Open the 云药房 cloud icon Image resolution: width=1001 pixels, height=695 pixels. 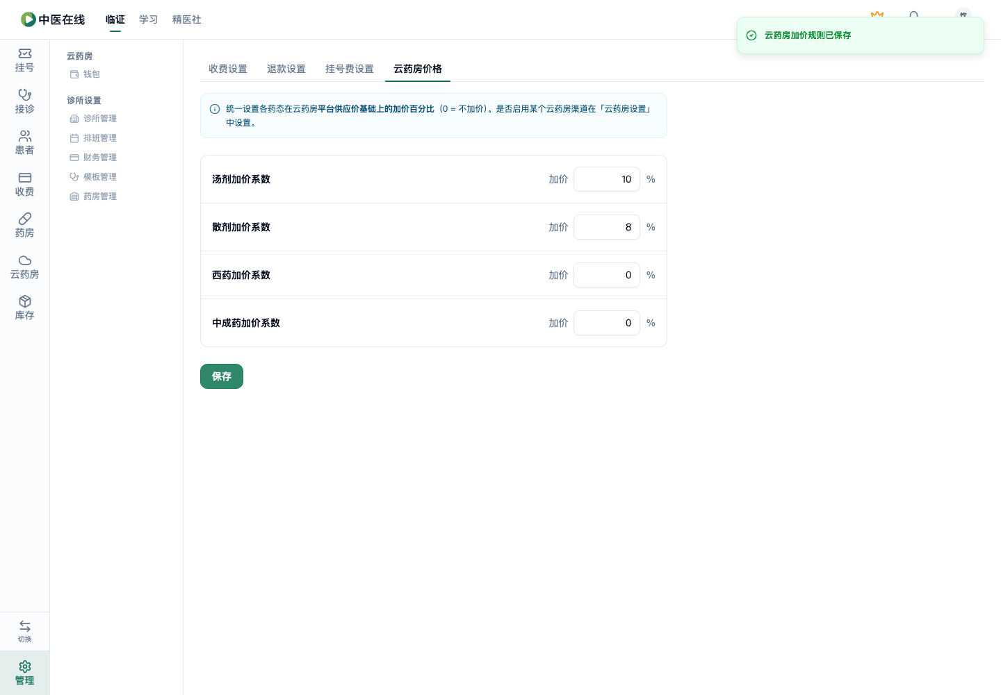(x=24, y=267)
